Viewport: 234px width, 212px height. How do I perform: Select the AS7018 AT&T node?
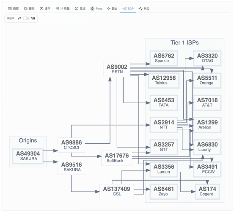point(207,103)
